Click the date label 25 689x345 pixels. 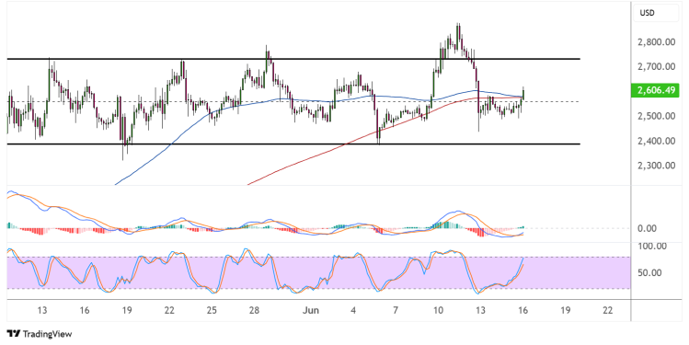(212, 310)
